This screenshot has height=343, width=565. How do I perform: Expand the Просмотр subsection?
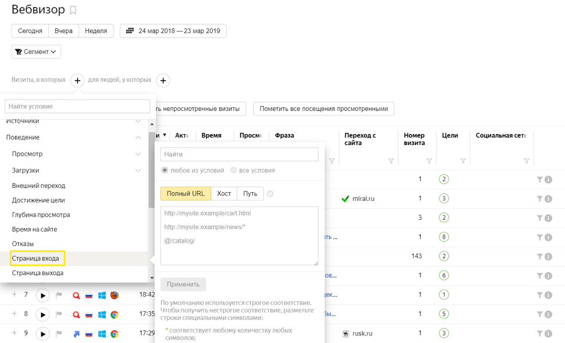138,154
